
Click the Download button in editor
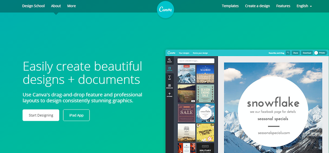coord(307,53)
